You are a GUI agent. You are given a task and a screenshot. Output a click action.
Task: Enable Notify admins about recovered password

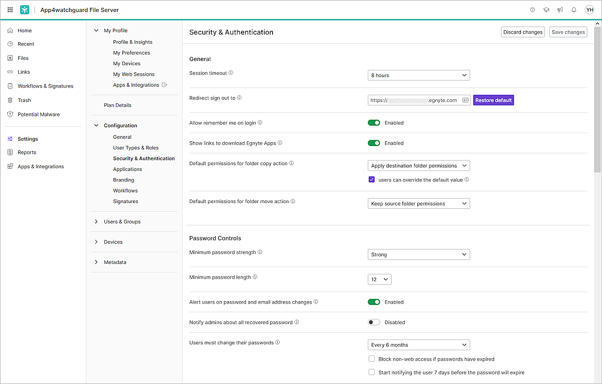[374, 322]
